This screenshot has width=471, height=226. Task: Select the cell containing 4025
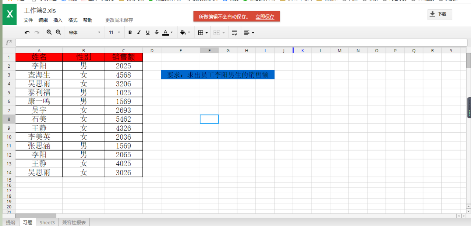[x=123, y=164]
